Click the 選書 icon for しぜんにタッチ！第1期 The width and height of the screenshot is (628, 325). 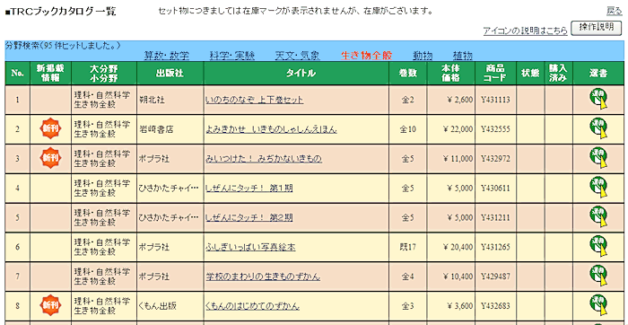pos(598,188)
